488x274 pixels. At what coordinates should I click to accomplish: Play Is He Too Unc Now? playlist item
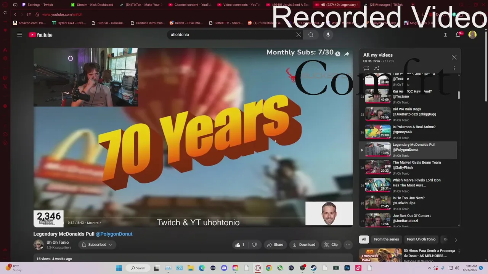(408, 203)
